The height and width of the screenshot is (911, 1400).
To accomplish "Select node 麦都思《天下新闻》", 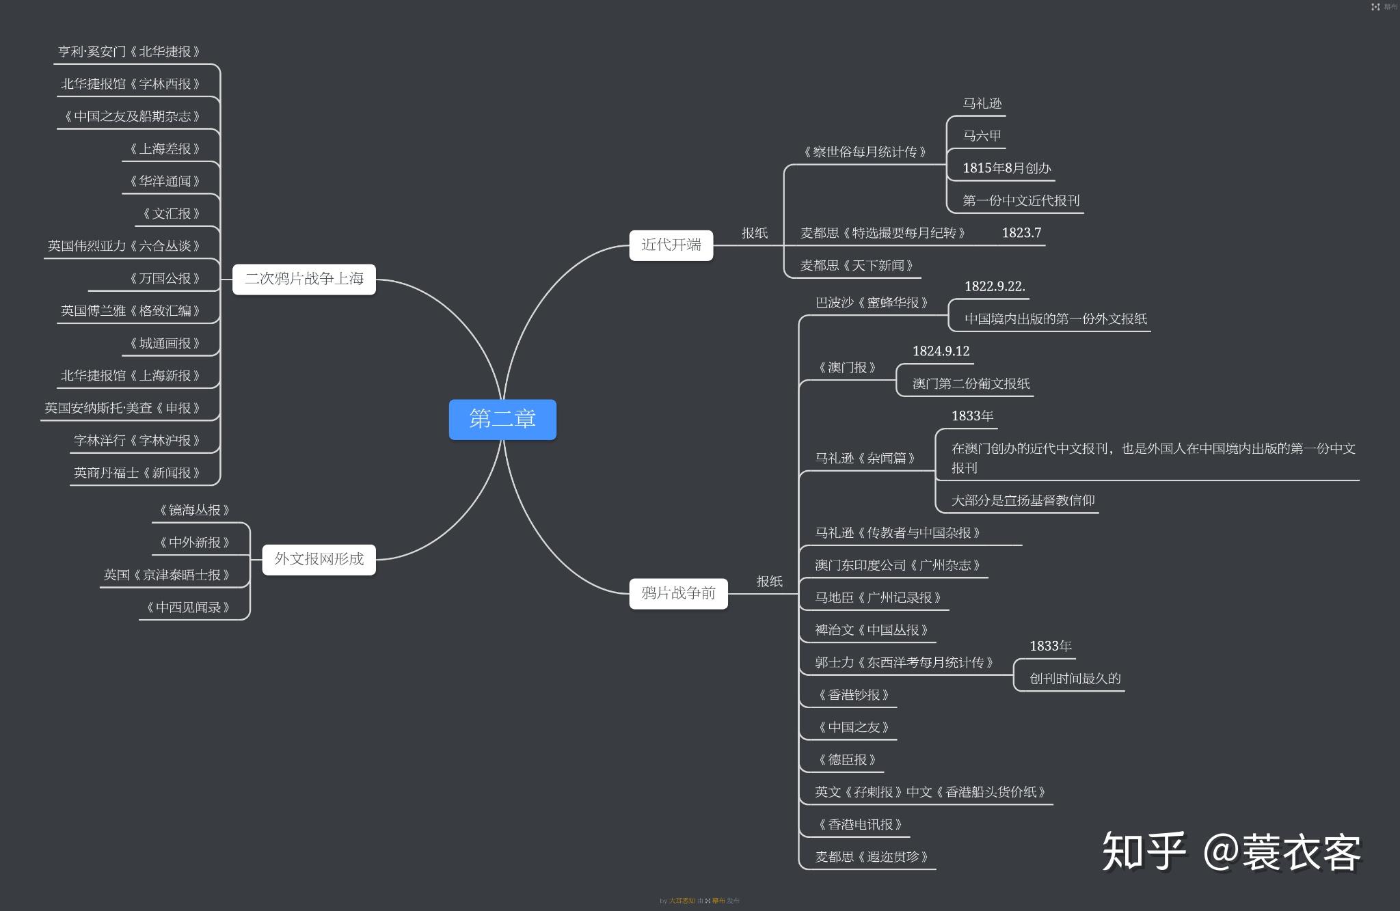I will 859,266.
